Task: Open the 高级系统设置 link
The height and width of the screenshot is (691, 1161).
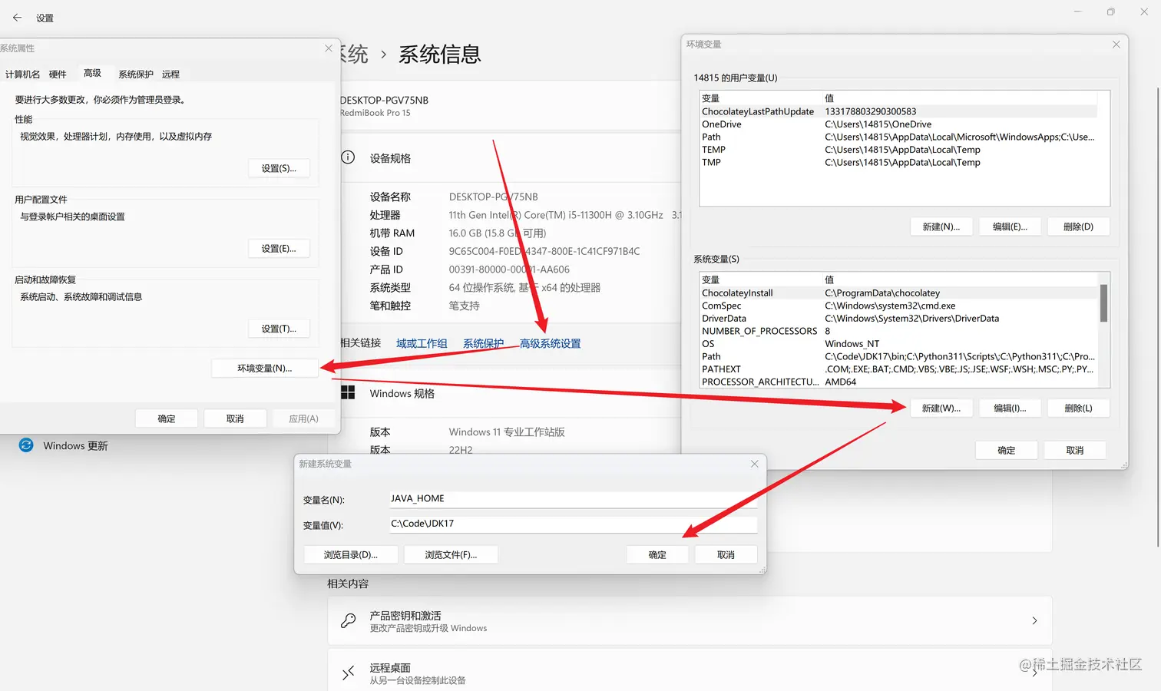Action: coord(550,343)
